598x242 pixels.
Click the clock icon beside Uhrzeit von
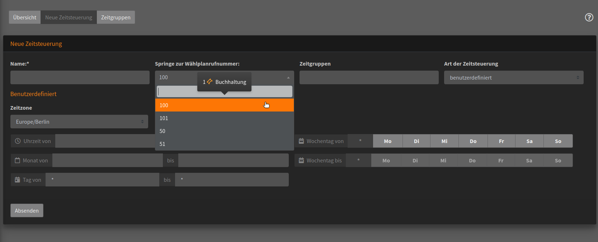pyautogui.click(x=18, y=141)
